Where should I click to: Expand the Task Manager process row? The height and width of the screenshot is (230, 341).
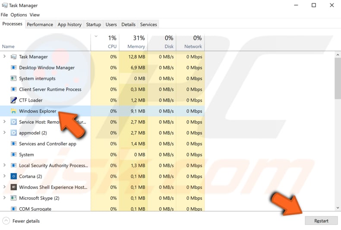[x=4, y=56]
